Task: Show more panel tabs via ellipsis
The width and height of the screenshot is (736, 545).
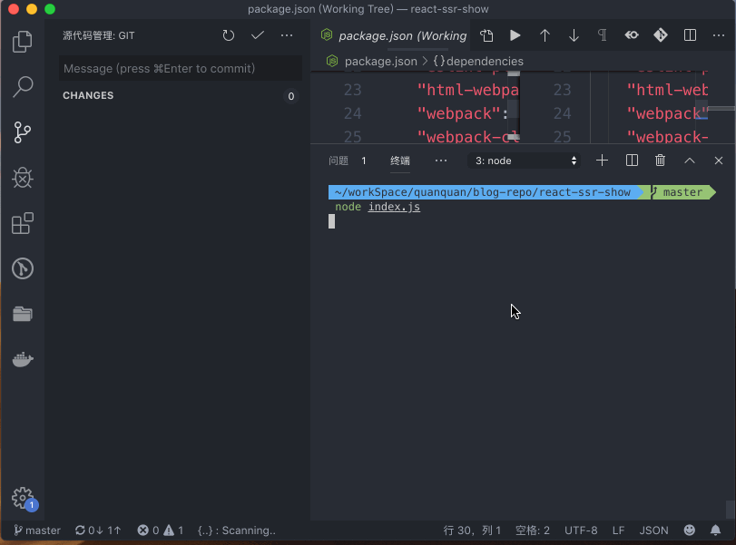Action: pos(441,161)
